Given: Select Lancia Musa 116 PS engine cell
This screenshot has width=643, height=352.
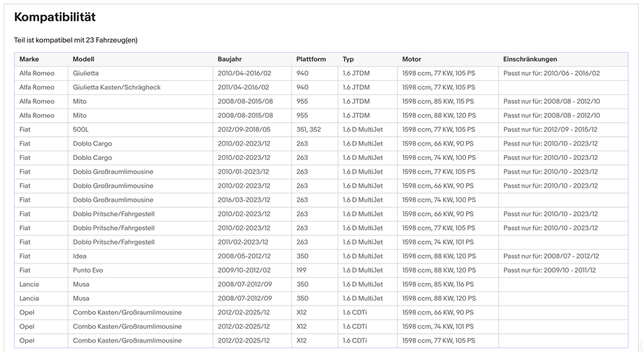Looking at the screenshot, I should point(448,284).
